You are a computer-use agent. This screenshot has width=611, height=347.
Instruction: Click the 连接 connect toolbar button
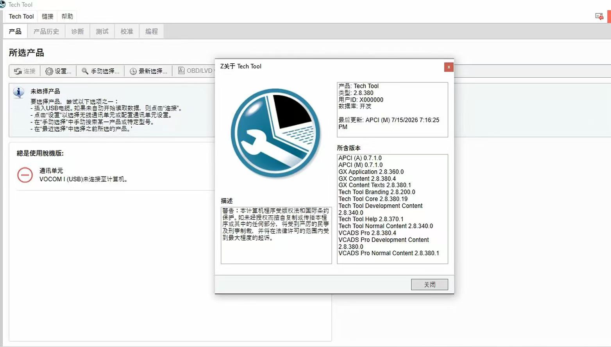25,71
